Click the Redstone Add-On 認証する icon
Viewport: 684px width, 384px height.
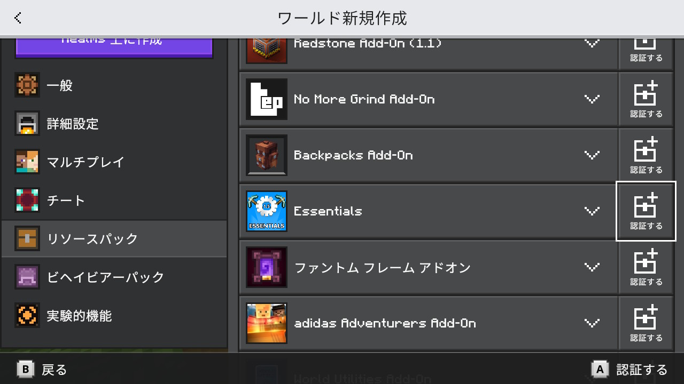coord(646,49)
